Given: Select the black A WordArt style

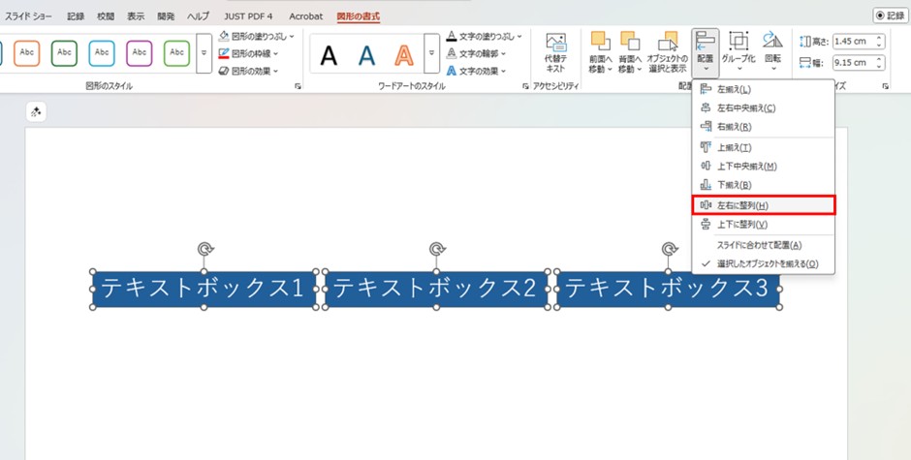Looking at the screenshot, I should tap(330, 56).
